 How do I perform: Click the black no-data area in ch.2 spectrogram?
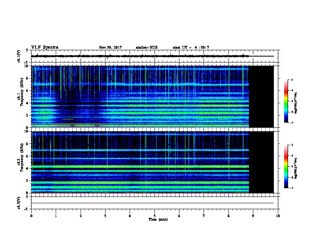coord(261,162)
